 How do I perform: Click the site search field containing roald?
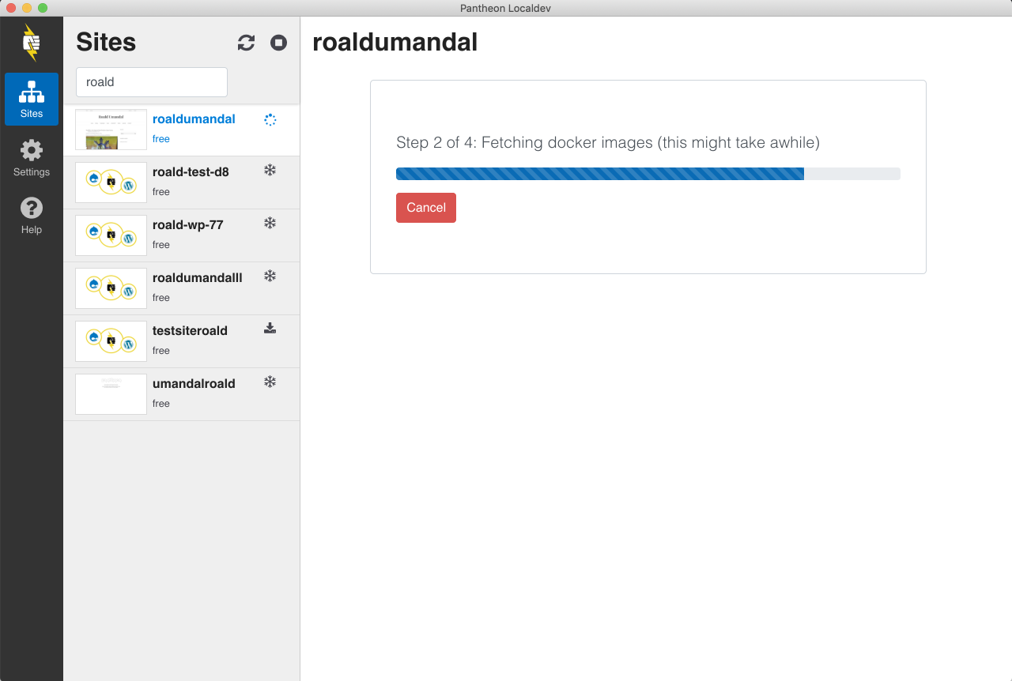tap(152, 82)
